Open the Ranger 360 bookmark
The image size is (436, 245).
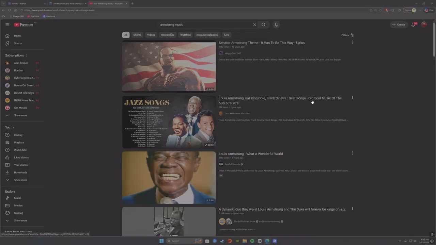[x=17, y=16]
